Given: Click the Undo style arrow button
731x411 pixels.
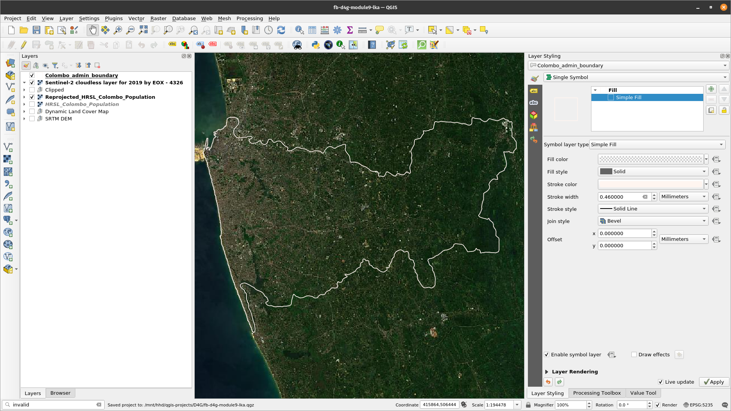Looking at the screenshot, I should click(x=548, y=382).
